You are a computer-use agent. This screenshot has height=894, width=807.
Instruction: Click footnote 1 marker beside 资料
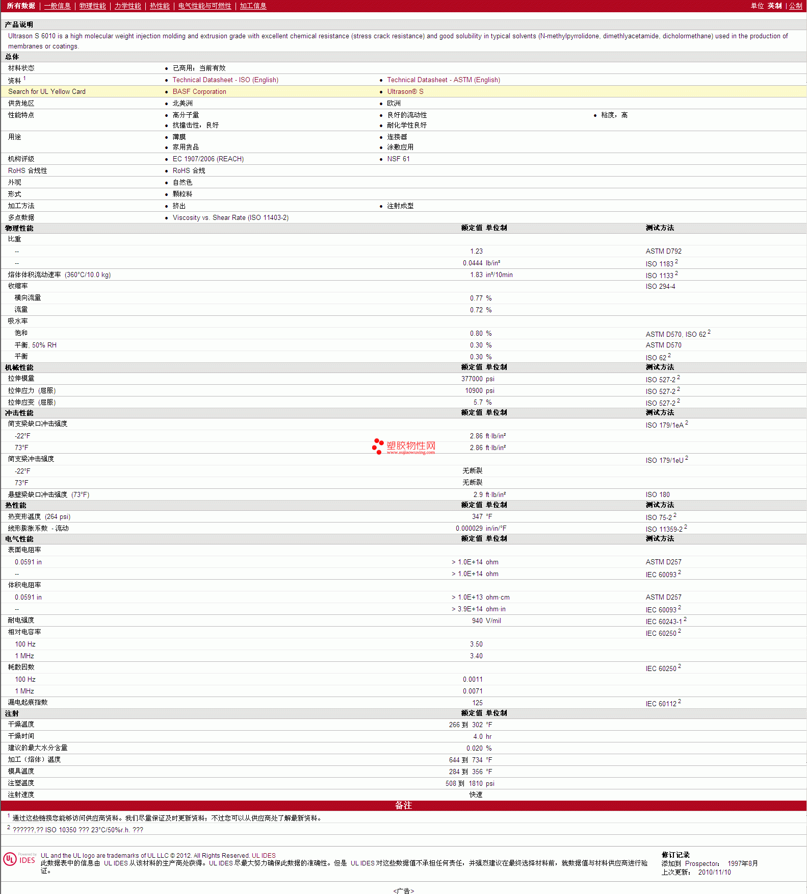[x=24, y=79]
